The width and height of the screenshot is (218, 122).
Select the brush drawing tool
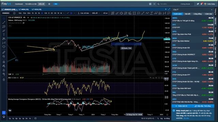[x=4, y=30]
